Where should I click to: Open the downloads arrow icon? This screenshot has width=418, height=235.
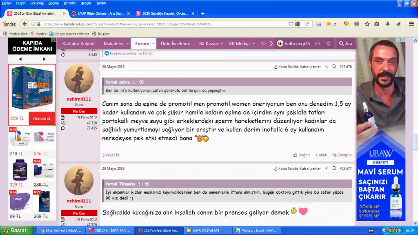pyautogui.click(x=388, y=24)
